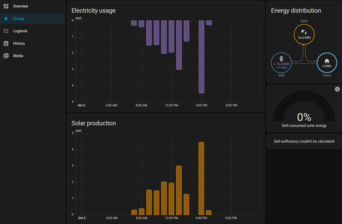Click the Logbook list icon
342x224 pixels.
coord(6,31)
